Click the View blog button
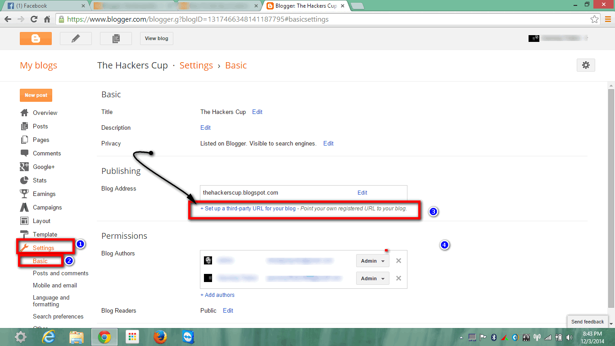 (157, 39)
